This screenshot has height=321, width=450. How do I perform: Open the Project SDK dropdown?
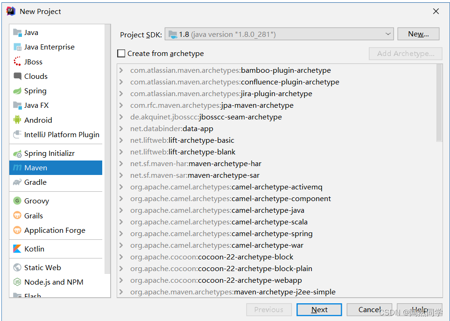pyautogui.click(x=388, y=34)
